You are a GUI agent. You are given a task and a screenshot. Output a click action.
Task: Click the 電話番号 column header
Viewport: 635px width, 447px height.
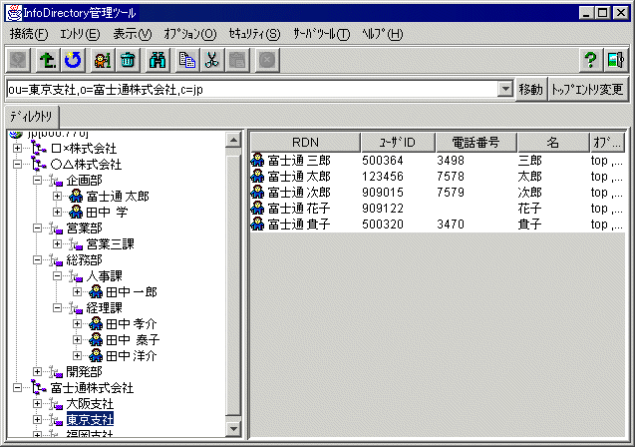coord(476,143)
